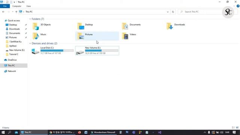Open the View ribbon tab
This screenshot has width=240, height=135.
[x=28, y=6]
